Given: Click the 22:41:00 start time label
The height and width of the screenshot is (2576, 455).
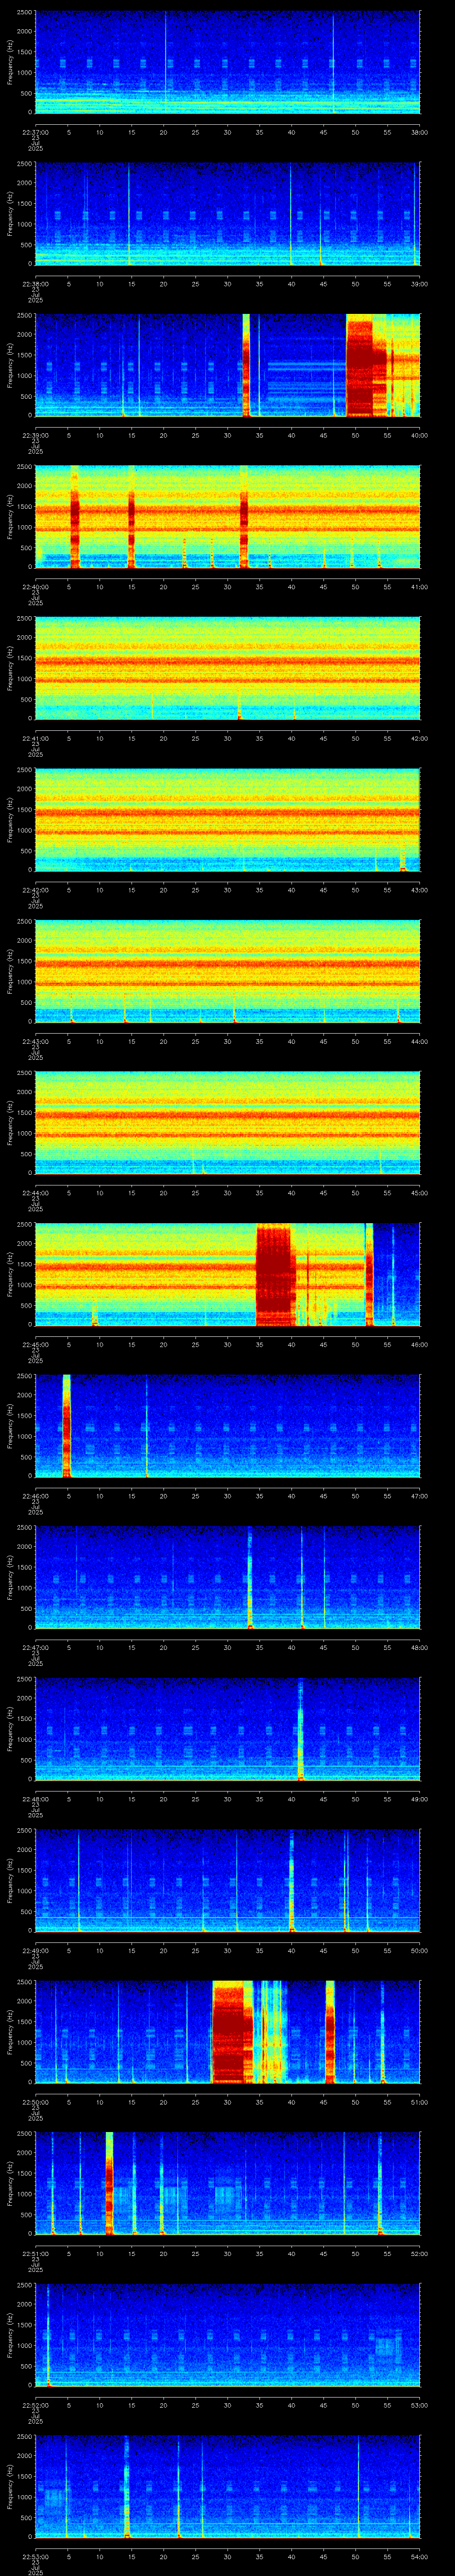Looking at the screenshot, I should tap(35, 738).
